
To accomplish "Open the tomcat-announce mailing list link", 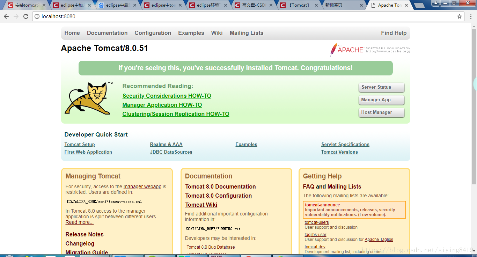I will 322,205.
